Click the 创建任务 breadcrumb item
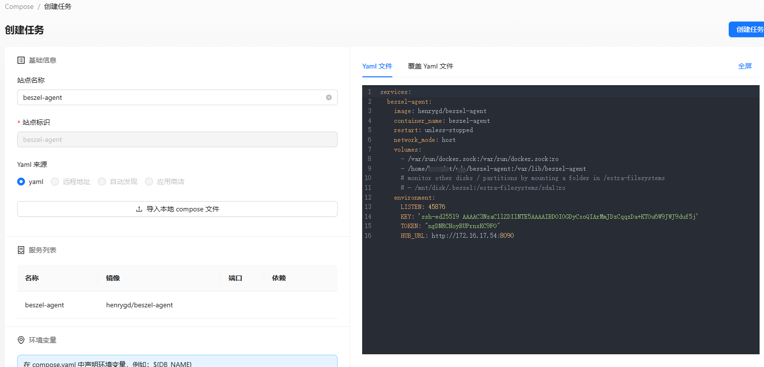The width and height of the screenshot is (764, 367). point(58,7)
